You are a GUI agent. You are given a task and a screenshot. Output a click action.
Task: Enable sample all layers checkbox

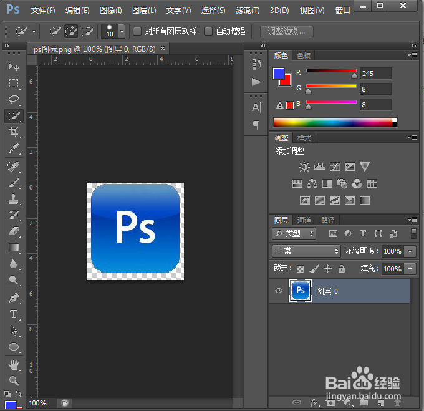pyautogui.click(x=137, y=31)
